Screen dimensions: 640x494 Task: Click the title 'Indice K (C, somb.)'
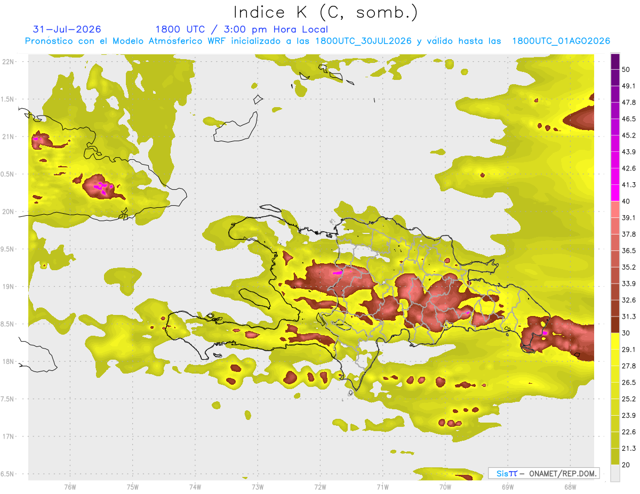[325, 13]
